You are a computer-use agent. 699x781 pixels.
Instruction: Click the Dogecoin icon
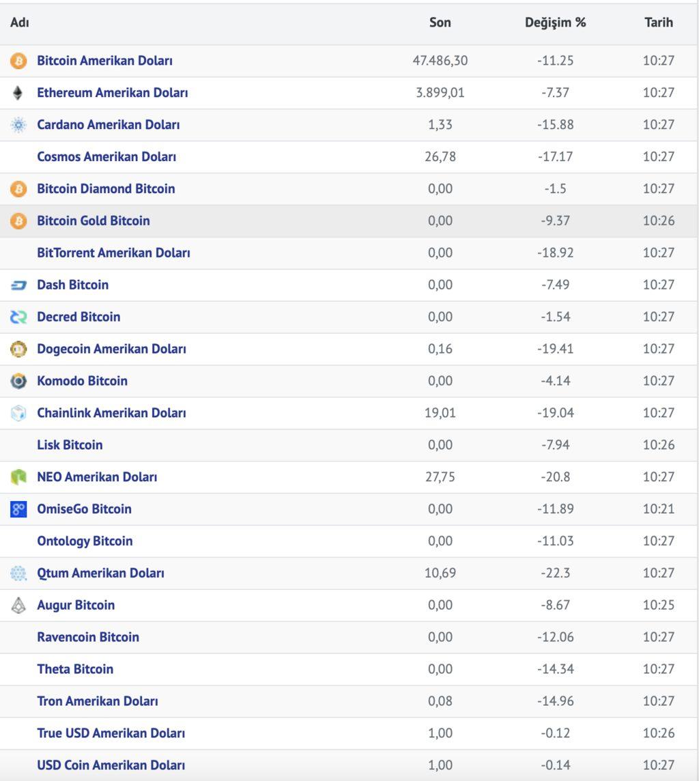pyautogui.click(x=18, y=349)
